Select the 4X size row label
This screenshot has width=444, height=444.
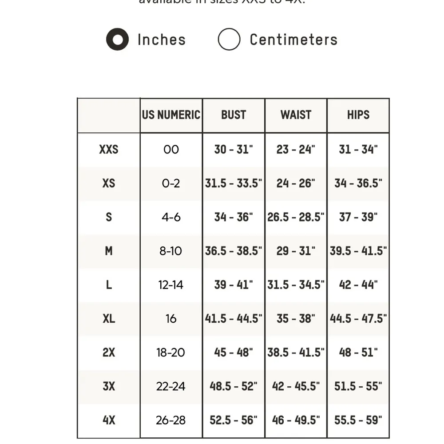[108, 420]
